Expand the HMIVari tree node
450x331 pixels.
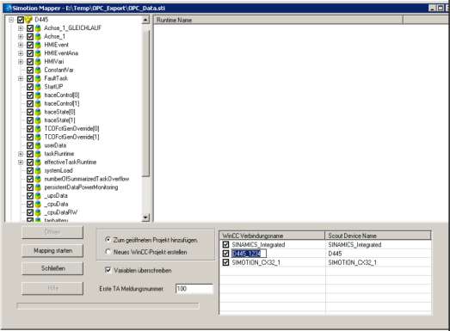point(21,62)
